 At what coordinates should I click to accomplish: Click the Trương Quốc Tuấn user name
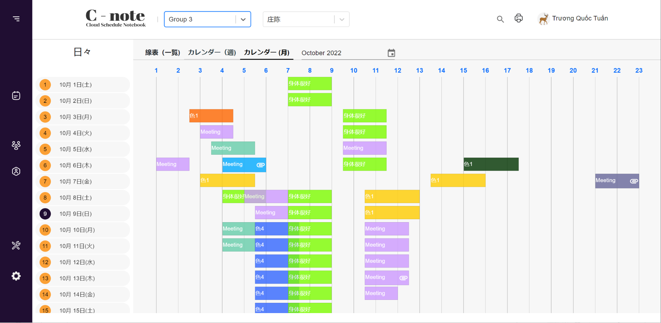point(580,19)
